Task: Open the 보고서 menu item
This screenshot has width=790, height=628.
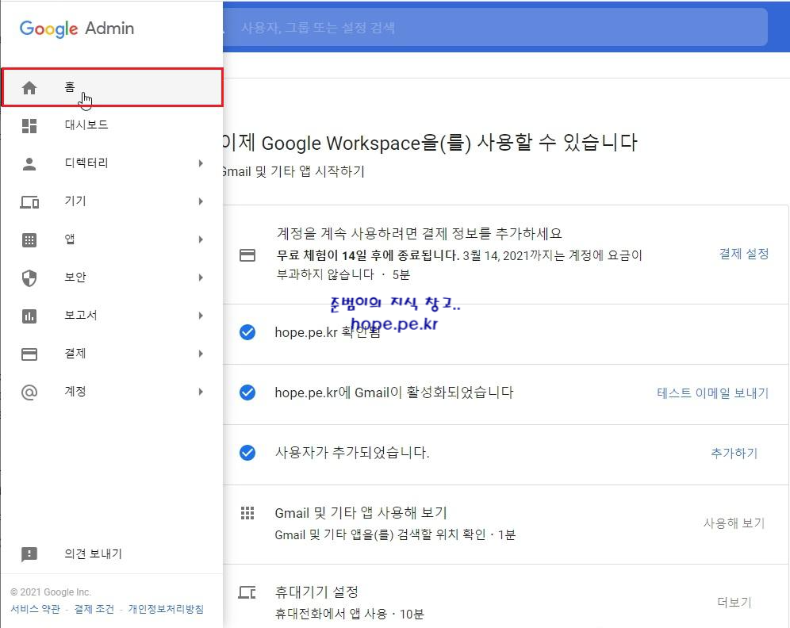Action: [x=112, y=316]
